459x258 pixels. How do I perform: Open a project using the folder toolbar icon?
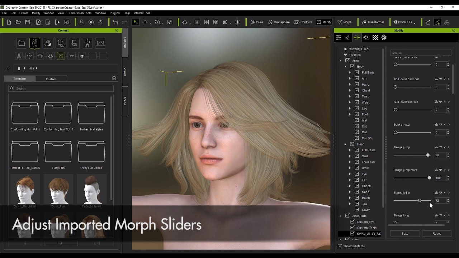18,22
